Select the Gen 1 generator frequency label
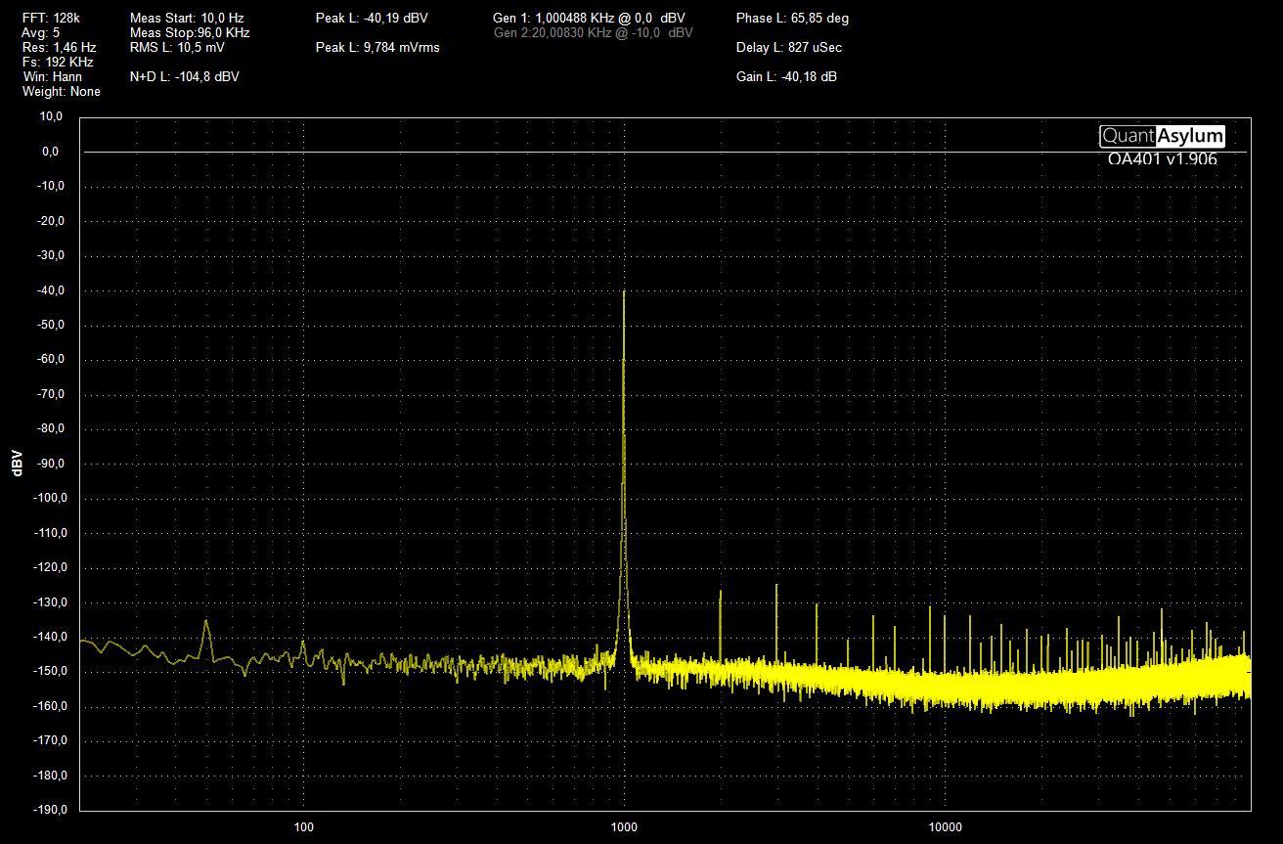 [x=589, y=18]
